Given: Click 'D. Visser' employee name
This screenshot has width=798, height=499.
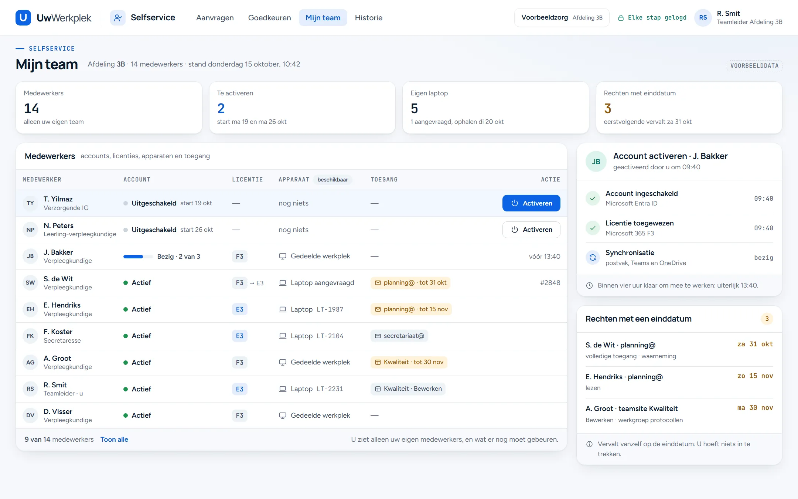Looking at the screenshot, I should [x=58, y=411].
